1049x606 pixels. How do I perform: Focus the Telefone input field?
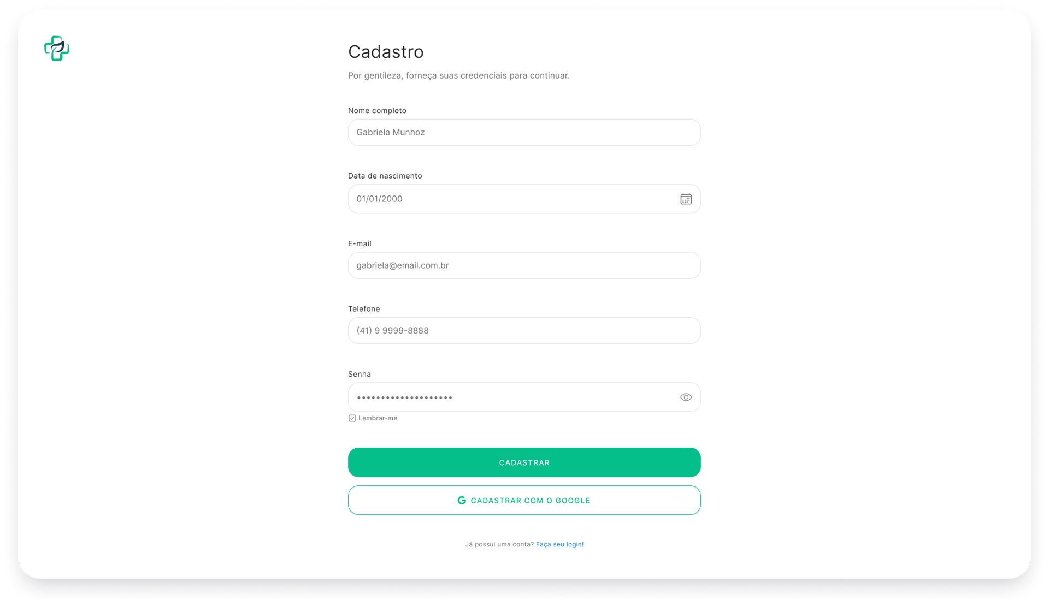coord(524,331)
